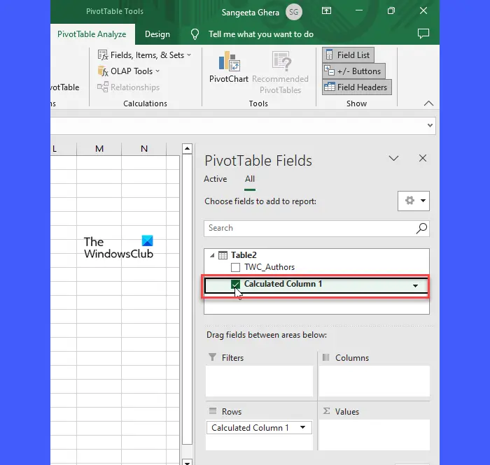Image resolution: width=490 pixels, height=465 pixels.
Task: Click the +/- Buttons icon
Action: point(330,71)
